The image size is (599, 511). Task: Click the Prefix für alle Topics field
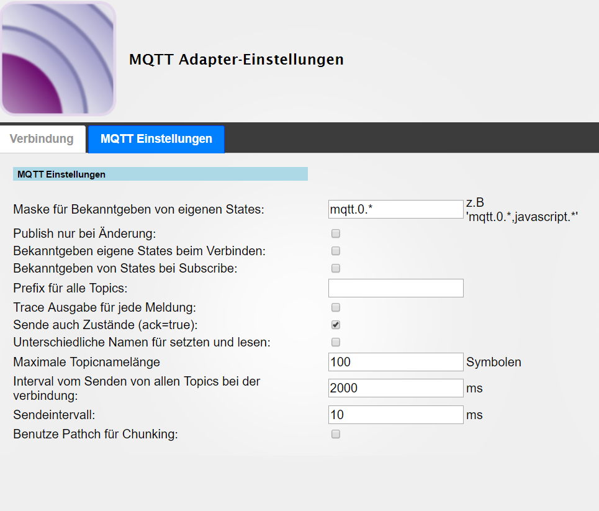(396, 288)
